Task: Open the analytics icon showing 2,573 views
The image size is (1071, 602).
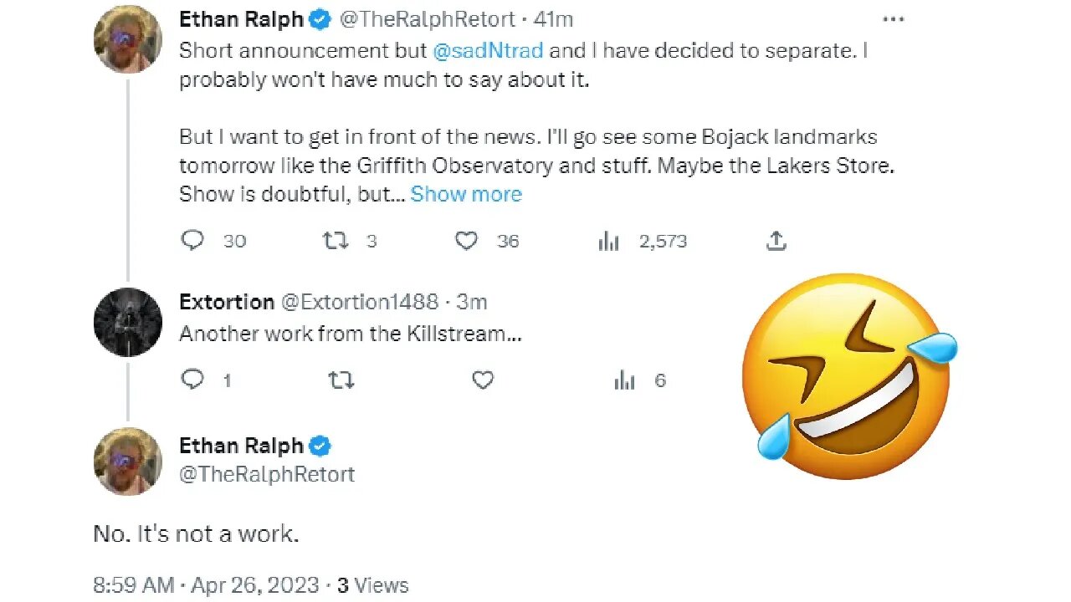Action: pyautogui.click(x=608, y=240)
